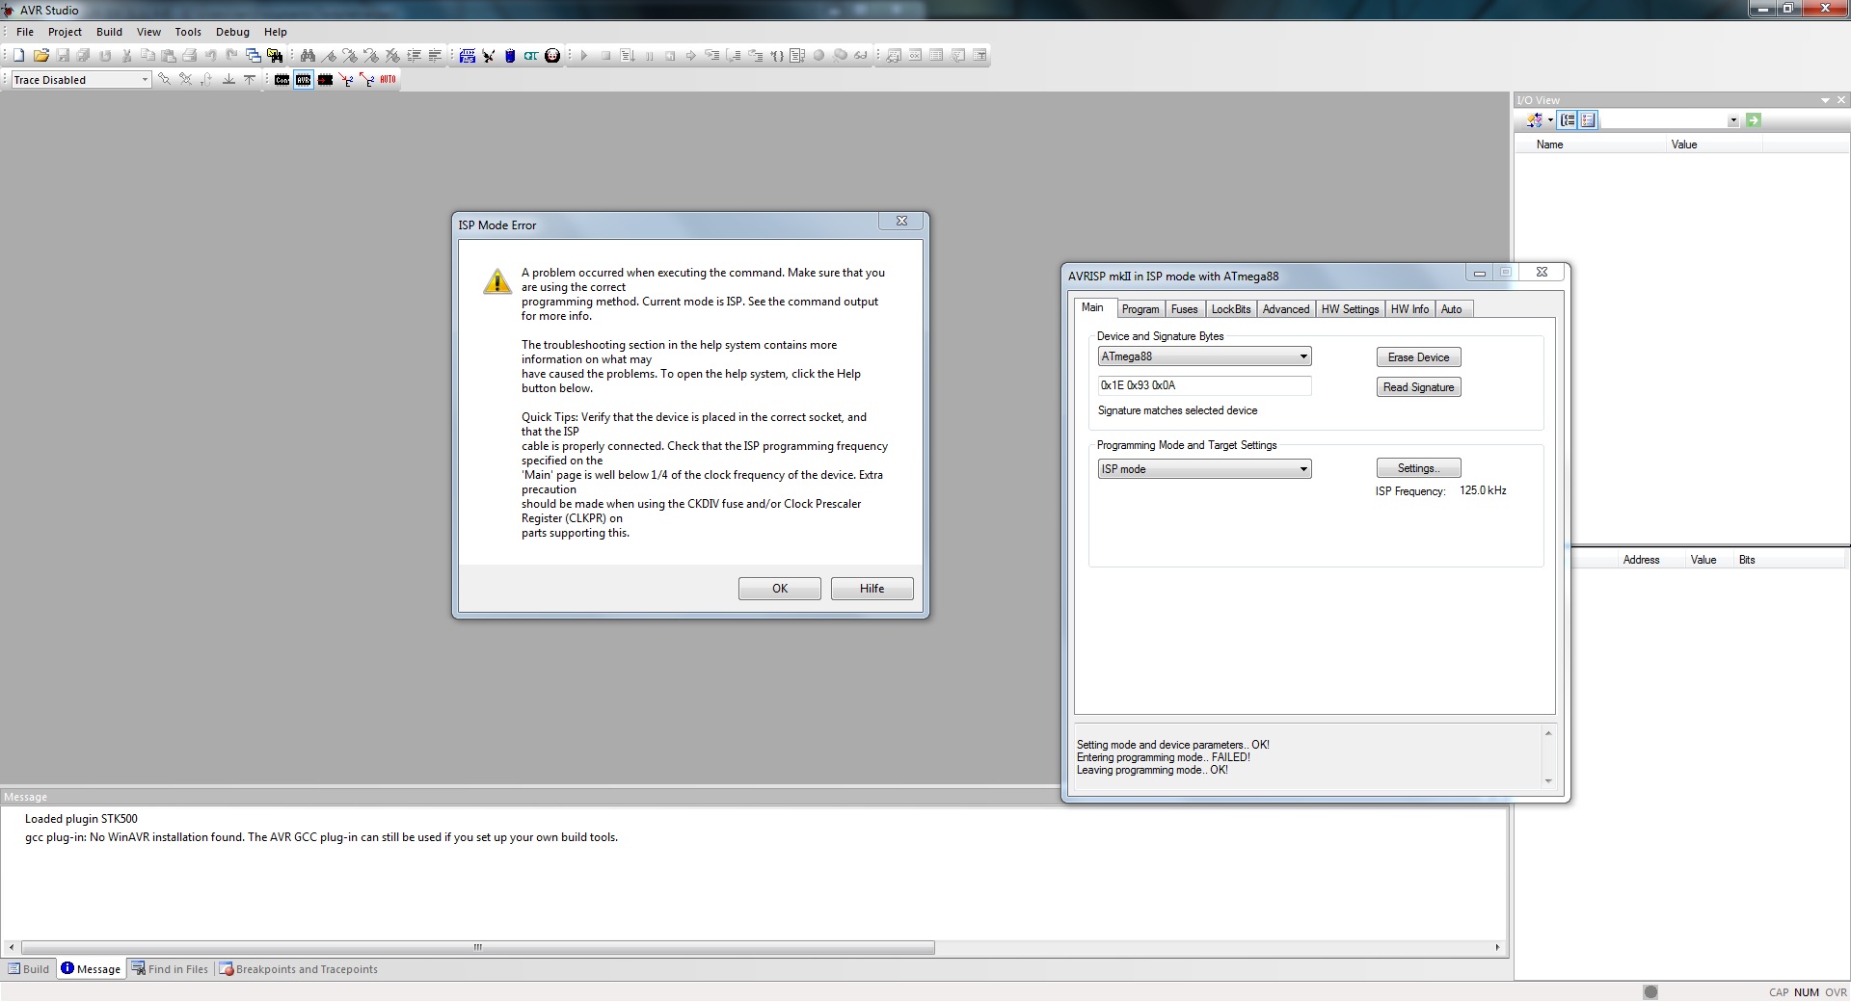Click the Print toolbar icon
This screenshot has height=1002, width=1851.
coord(189,55)
